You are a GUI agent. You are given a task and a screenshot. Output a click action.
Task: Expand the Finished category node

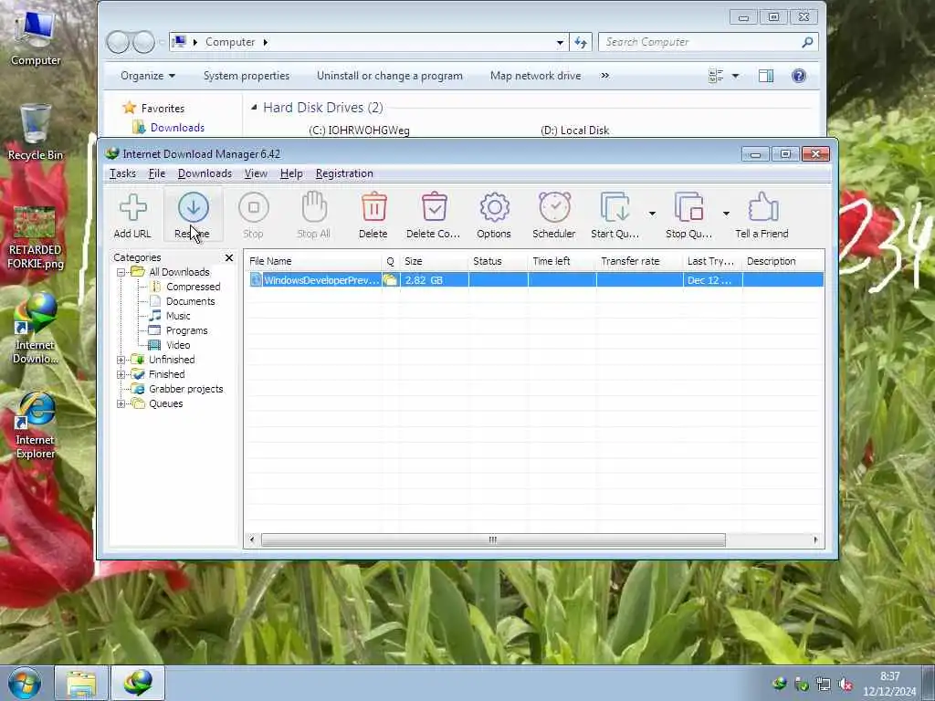(x=121, y=375)
